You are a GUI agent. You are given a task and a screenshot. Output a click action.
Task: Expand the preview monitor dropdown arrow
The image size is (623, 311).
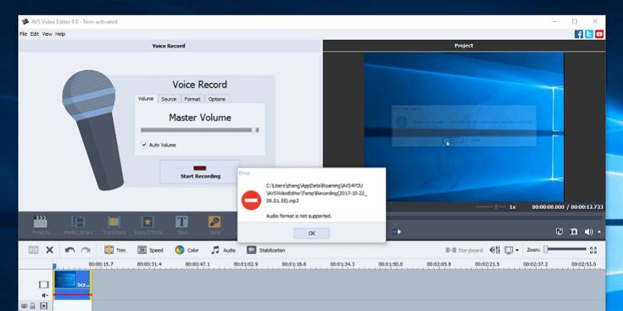tap(517, 250)
